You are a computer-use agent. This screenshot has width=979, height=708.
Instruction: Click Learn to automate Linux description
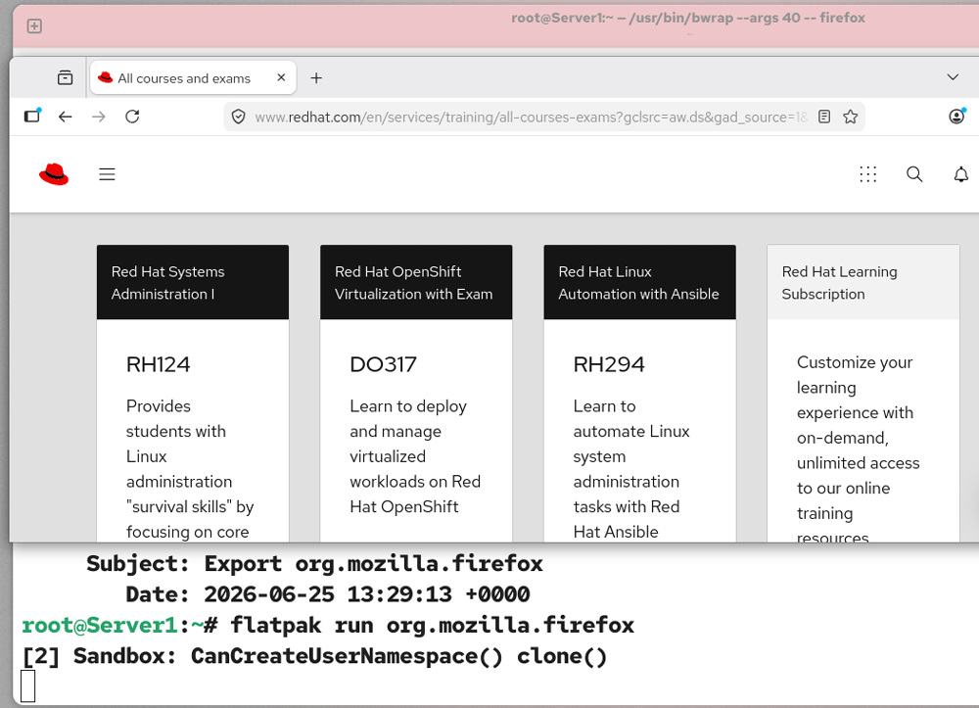pyautogui.click(x=631, y=469)
